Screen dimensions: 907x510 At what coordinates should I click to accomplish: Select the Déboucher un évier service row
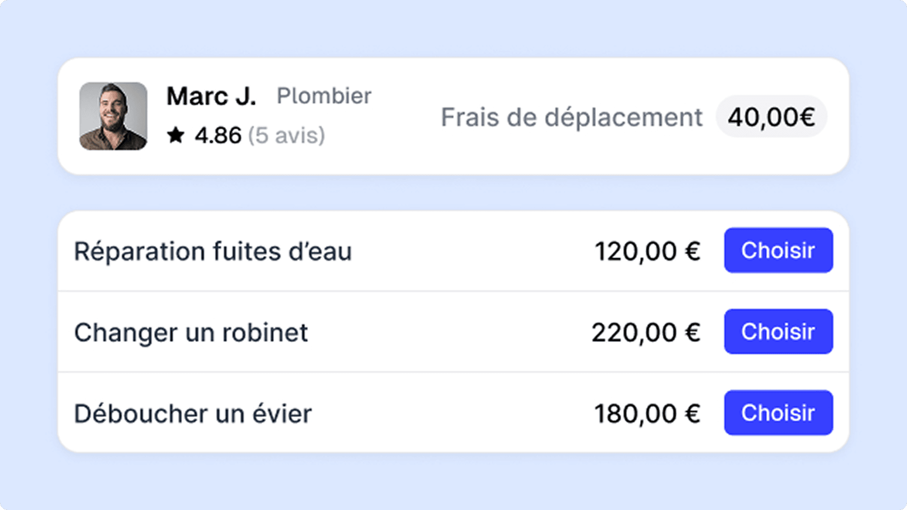click(193, 413)
